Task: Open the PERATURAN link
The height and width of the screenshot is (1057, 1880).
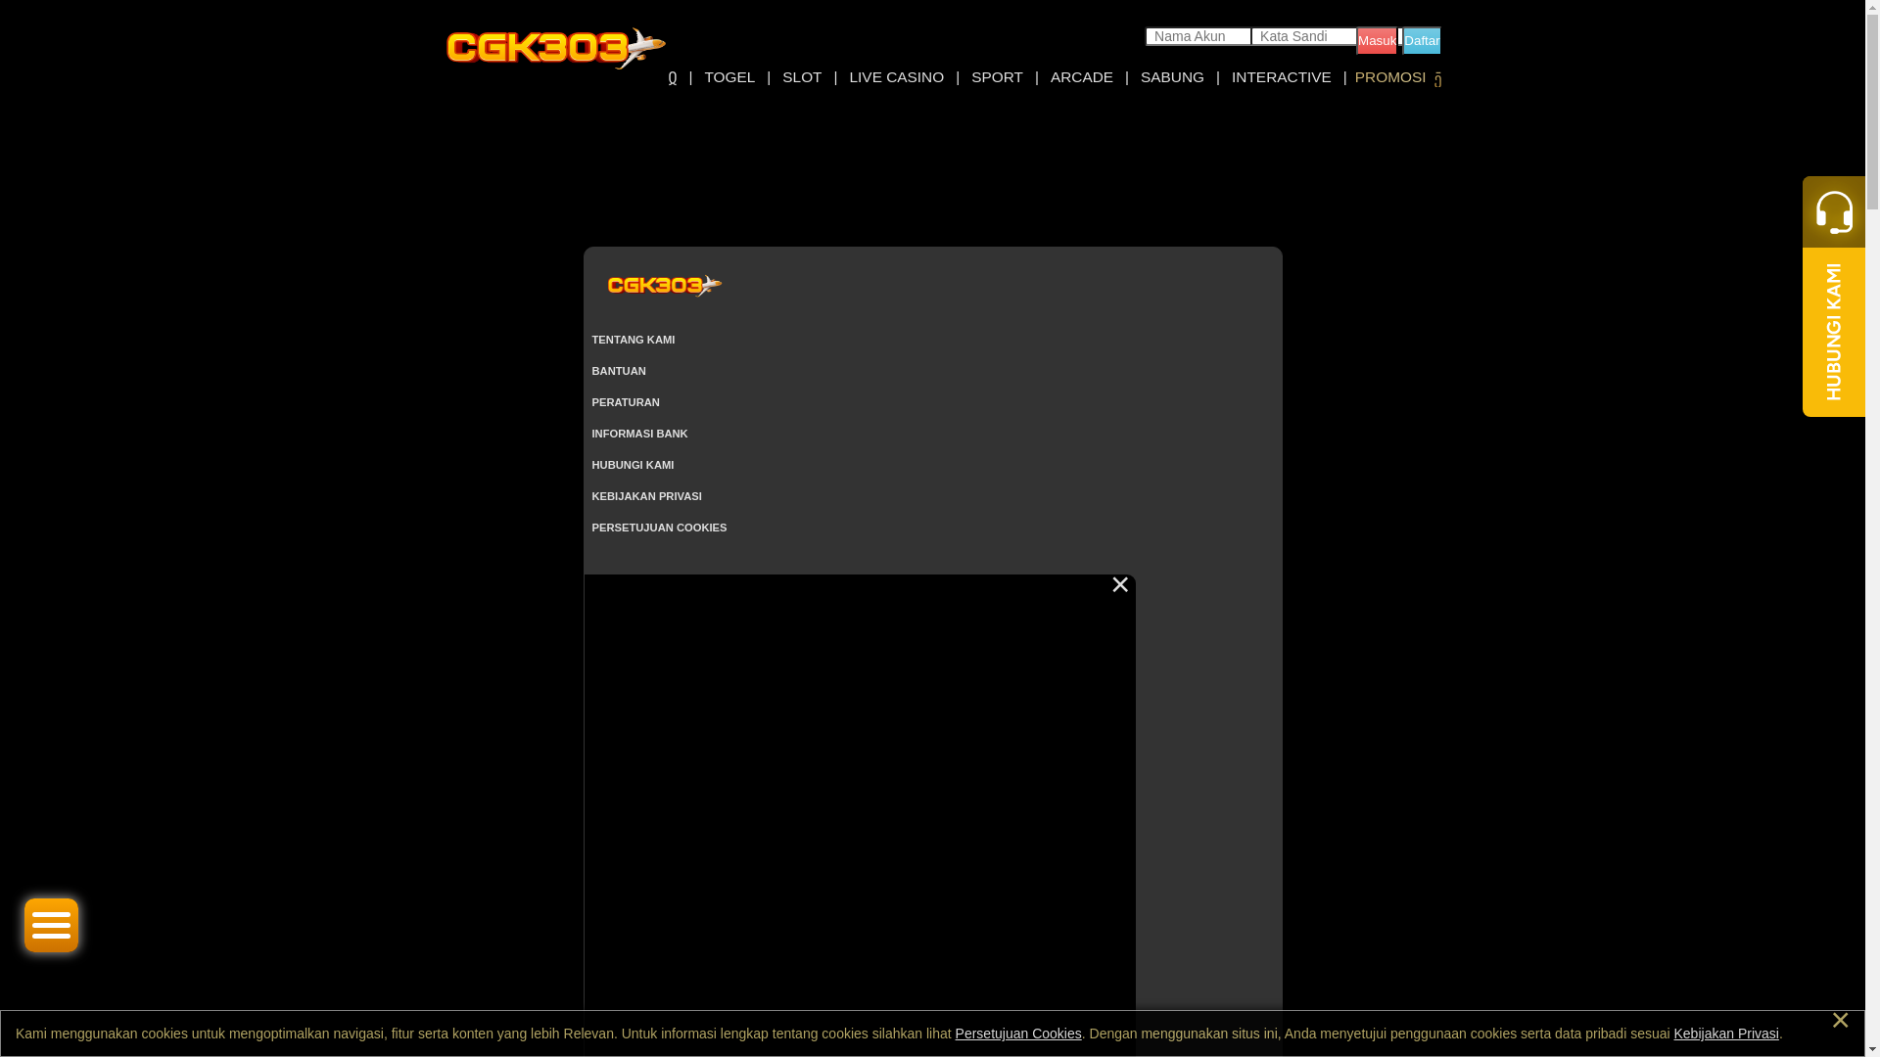Action: pyautogui.click(x=626, y=402)
